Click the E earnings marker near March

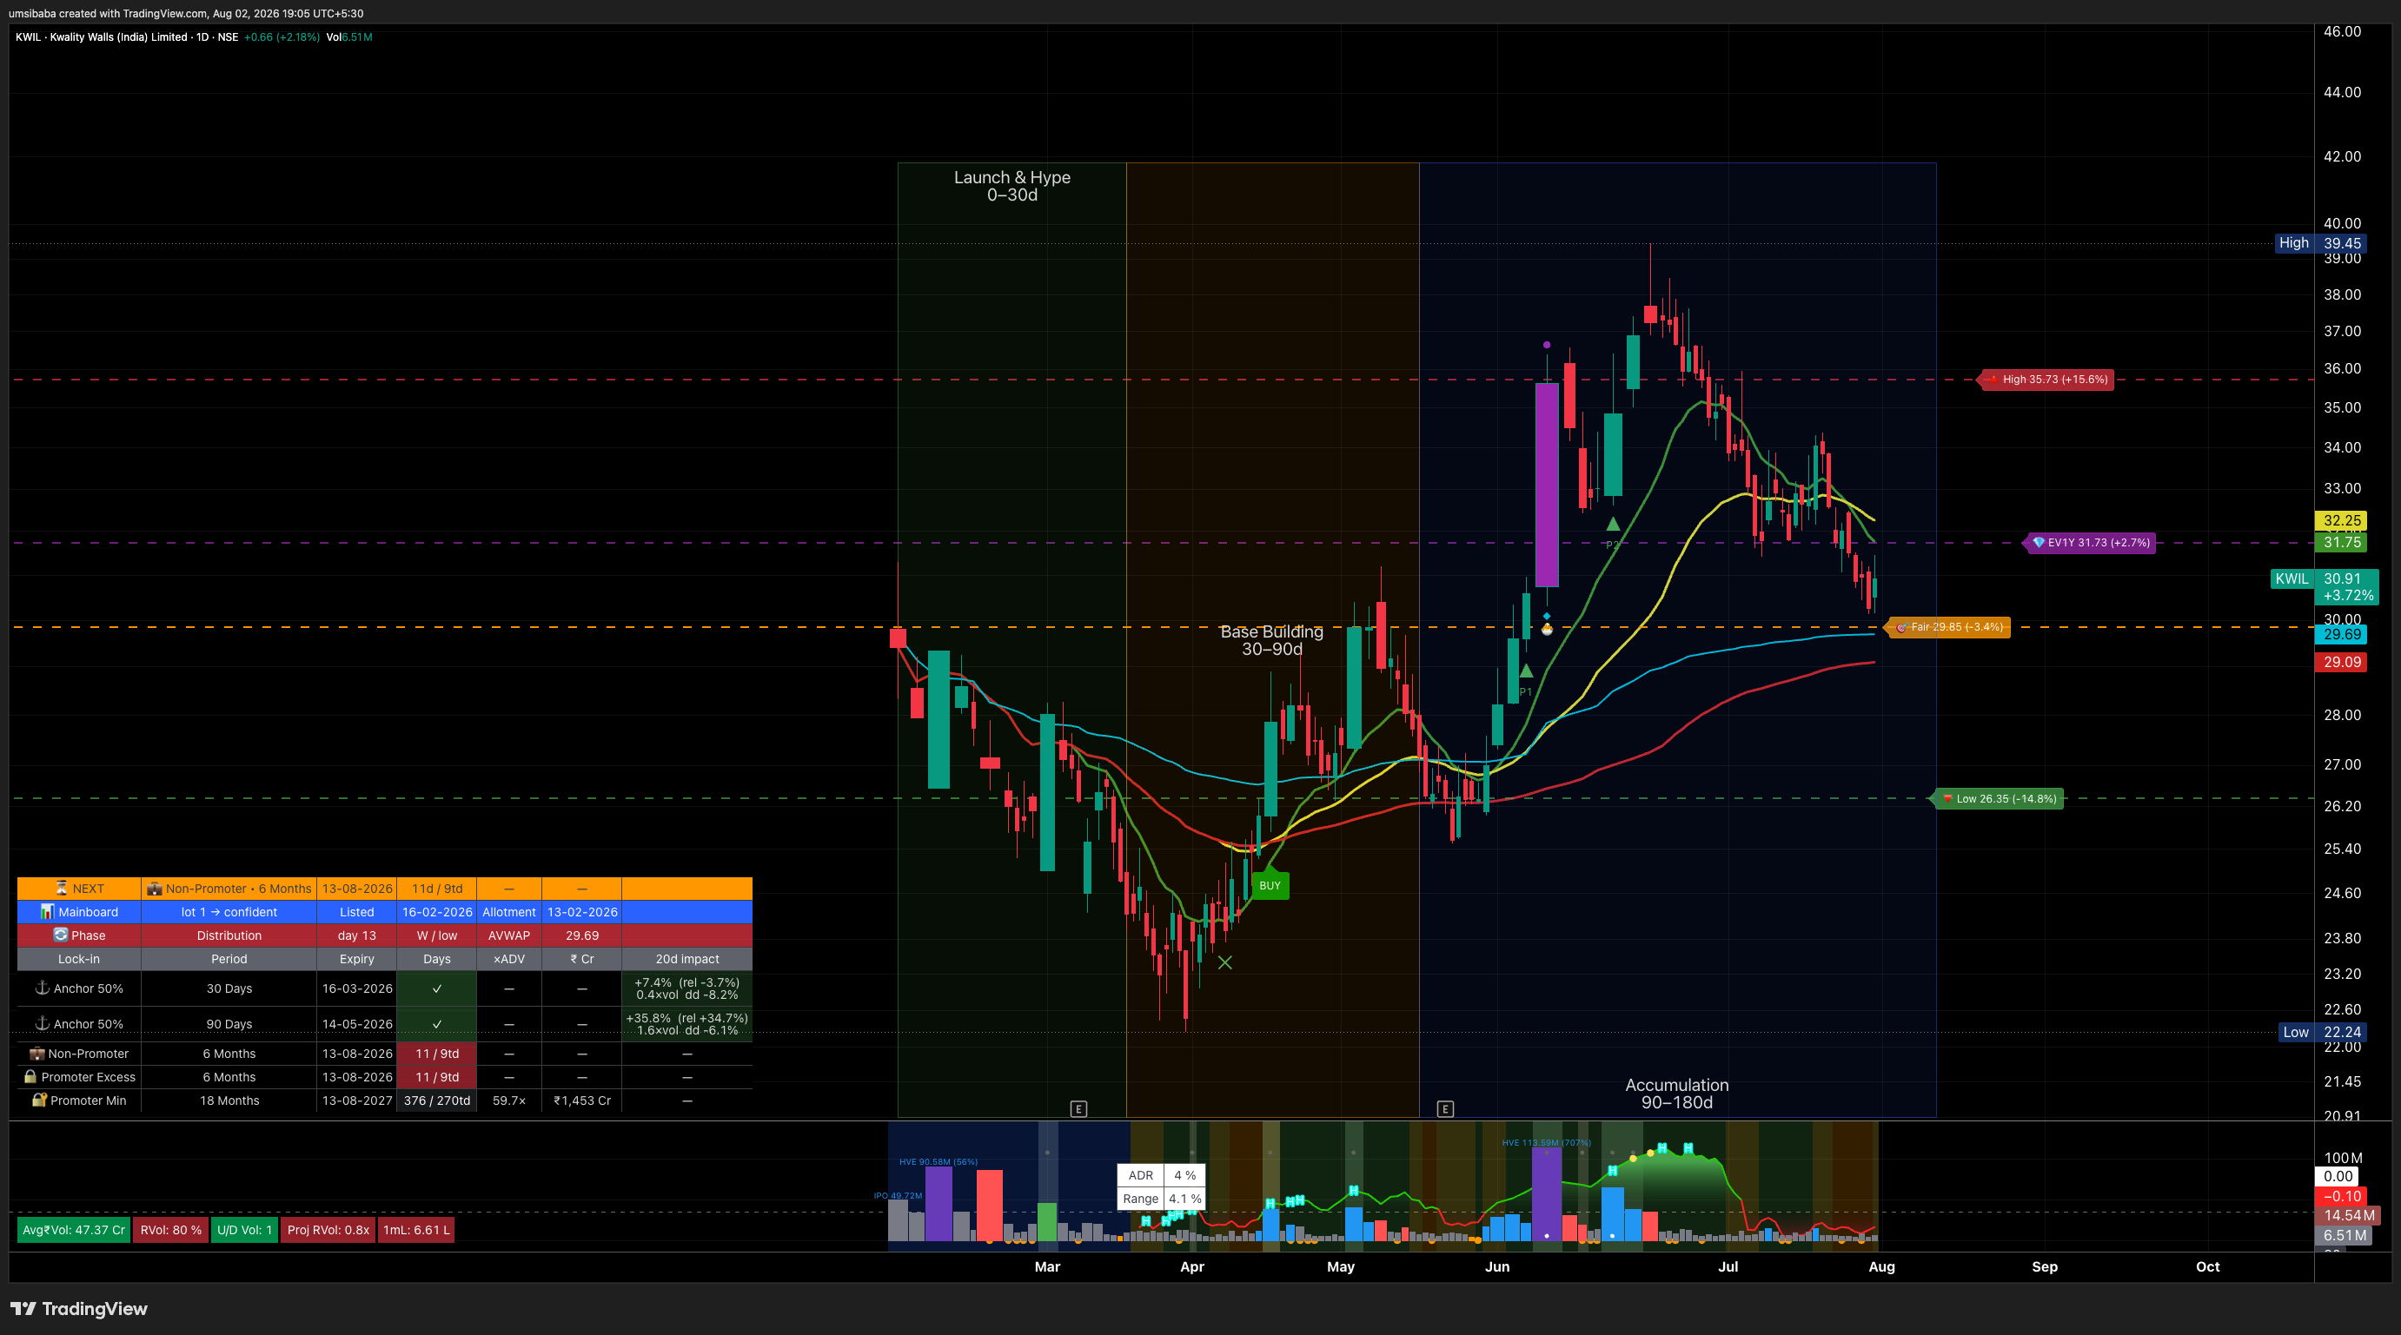click(x=1078, y=1108)
